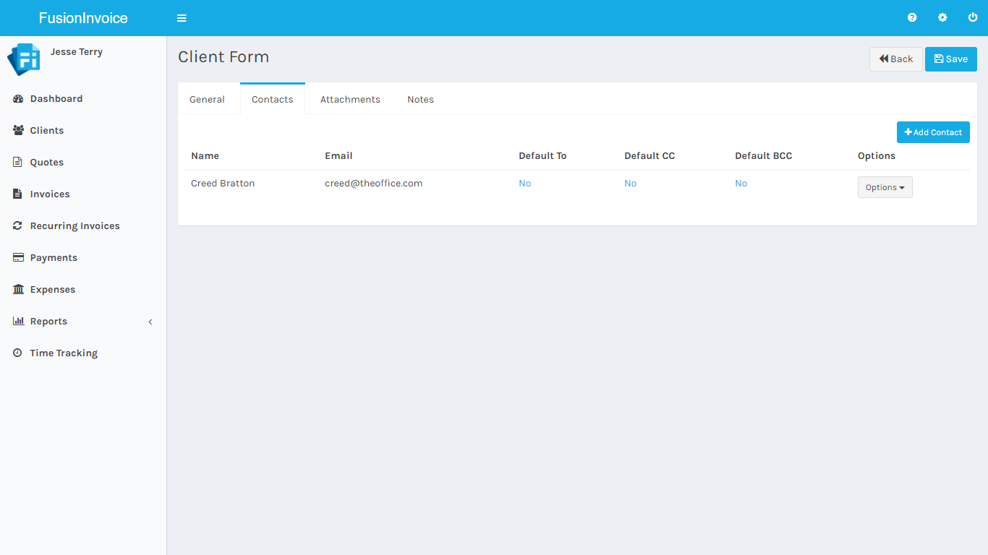The image size is (988, 555).
Task: Navigate to Invoices in sidebar
Action: pos(49,194)
